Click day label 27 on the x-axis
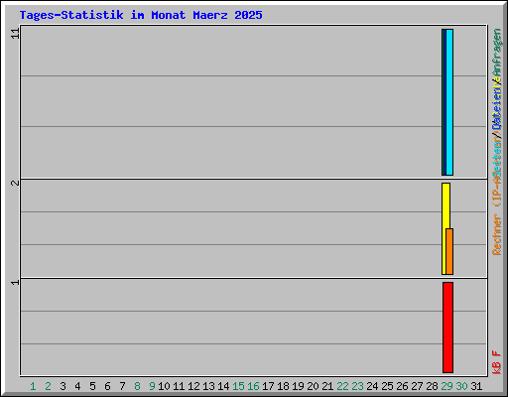This screenshot has width=508, height=397. 417,386
